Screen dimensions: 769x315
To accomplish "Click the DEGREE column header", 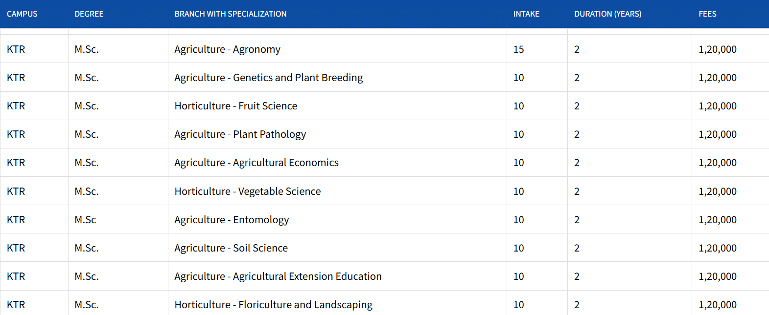I will tap(89, 14).
